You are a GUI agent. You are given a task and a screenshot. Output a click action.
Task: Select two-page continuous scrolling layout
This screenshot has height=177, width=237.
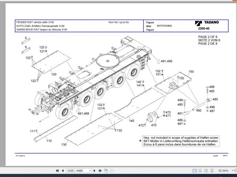(x=212, y=171)
